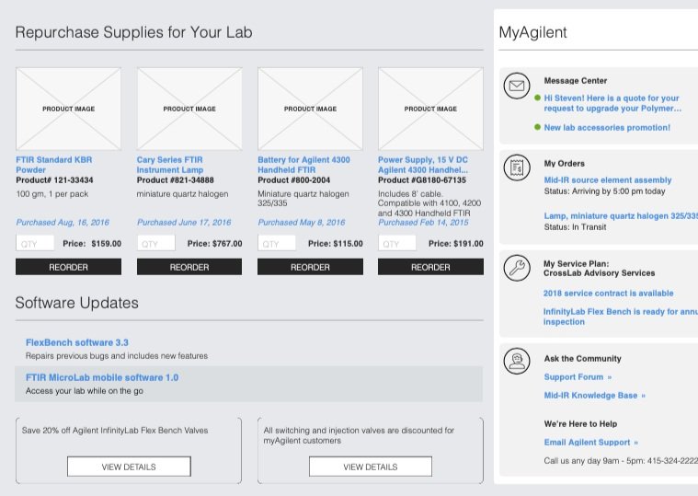Open the Lamp, miniature quartz halogen order
This screenshot has width=698, height=496.
pyautogui.click(x=621, y=216)
